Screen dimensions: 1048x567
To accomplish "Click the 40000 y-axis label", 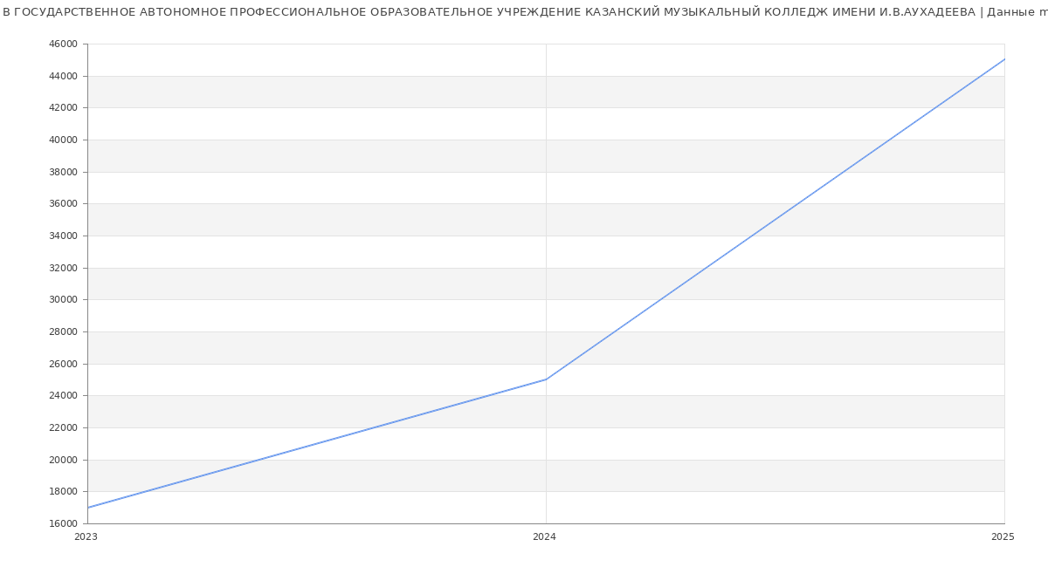I will [x=64, y=140].
